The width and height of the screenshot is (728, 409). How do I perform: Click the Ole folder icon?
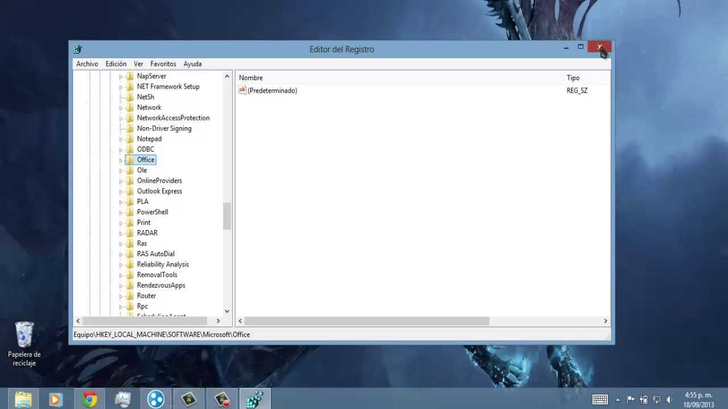pos(130,170)
